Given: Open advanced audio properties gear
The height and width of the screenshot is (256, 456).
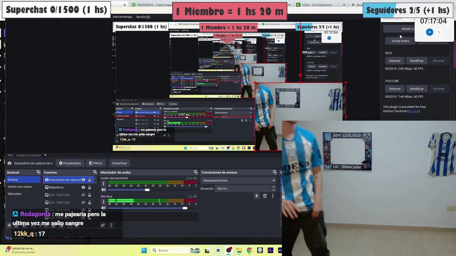Looking at the screenshot, I should pyautogui.click(x=103, y=225).
